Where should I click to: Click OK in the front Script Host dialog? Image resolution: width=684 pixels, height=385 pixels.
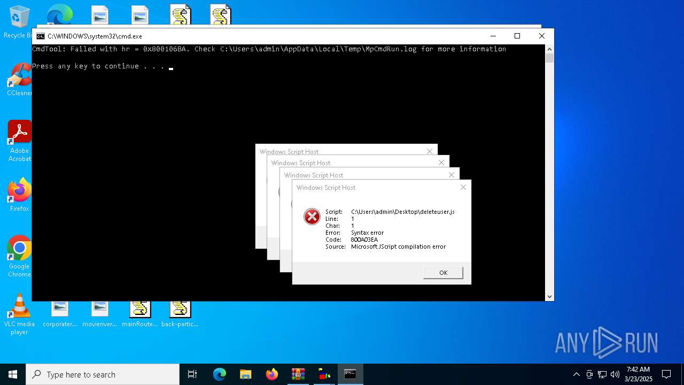click(443, 273)
